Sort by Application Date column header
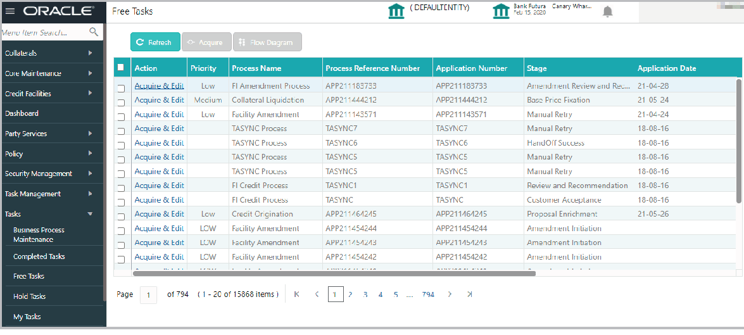Image resolution: width=744 pixels, height=335 pixels. [x=667, y=68]
